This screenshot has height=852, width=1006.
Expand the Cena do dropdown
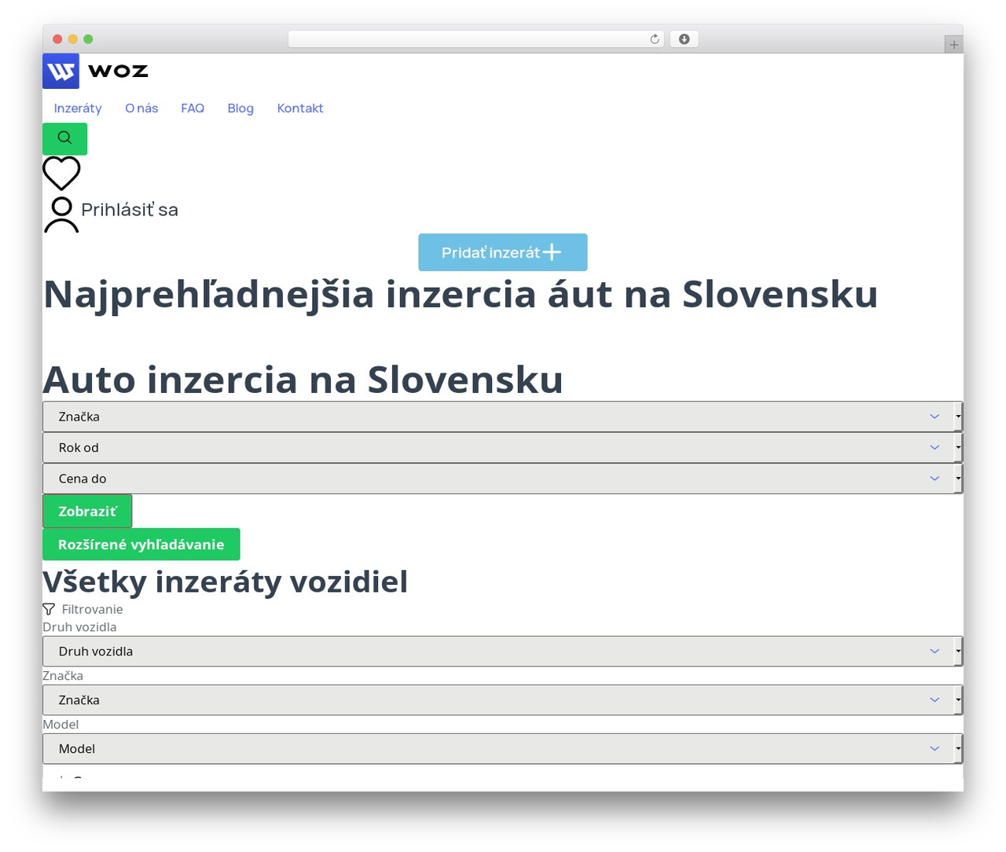pyautogui.click(x=502, y=479)
